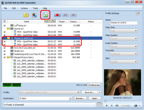The width and height of the screenshot is (144, 110).
Task: Click the Add File folder icon
Action: (26, 15)
